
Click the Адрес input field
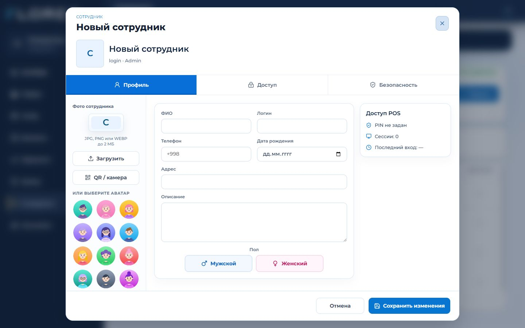pos(254,182)
